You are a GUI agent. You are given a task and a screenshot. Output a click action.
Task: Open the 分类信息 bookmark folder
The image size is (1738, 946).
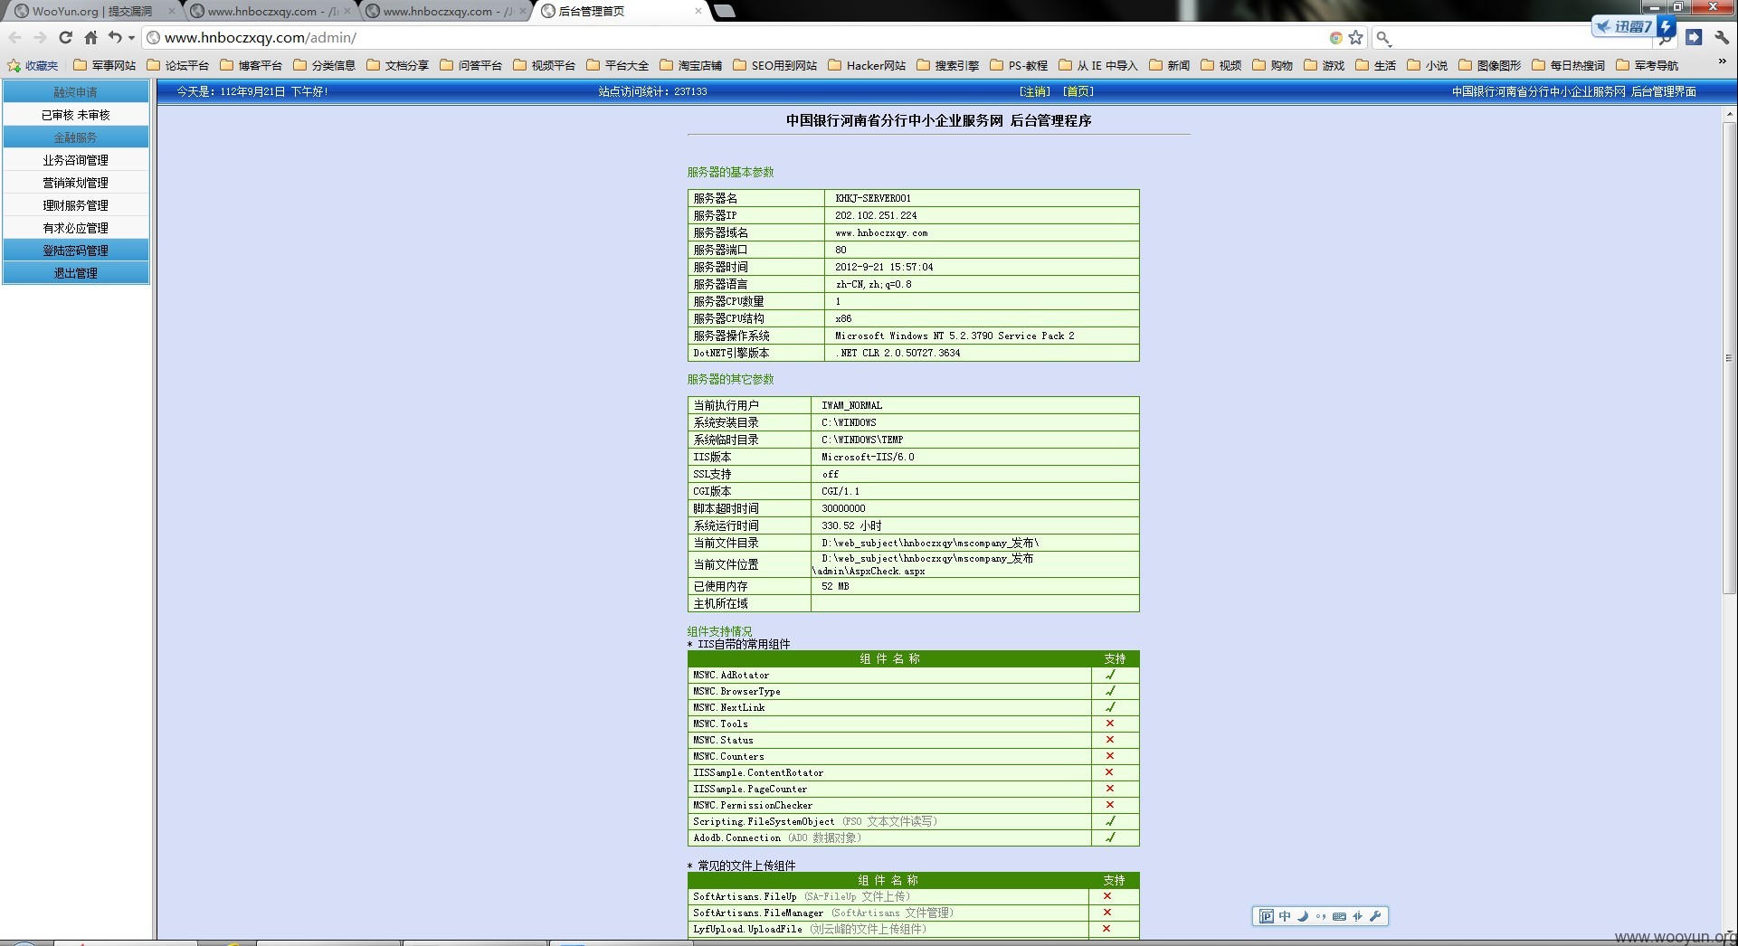324,65
